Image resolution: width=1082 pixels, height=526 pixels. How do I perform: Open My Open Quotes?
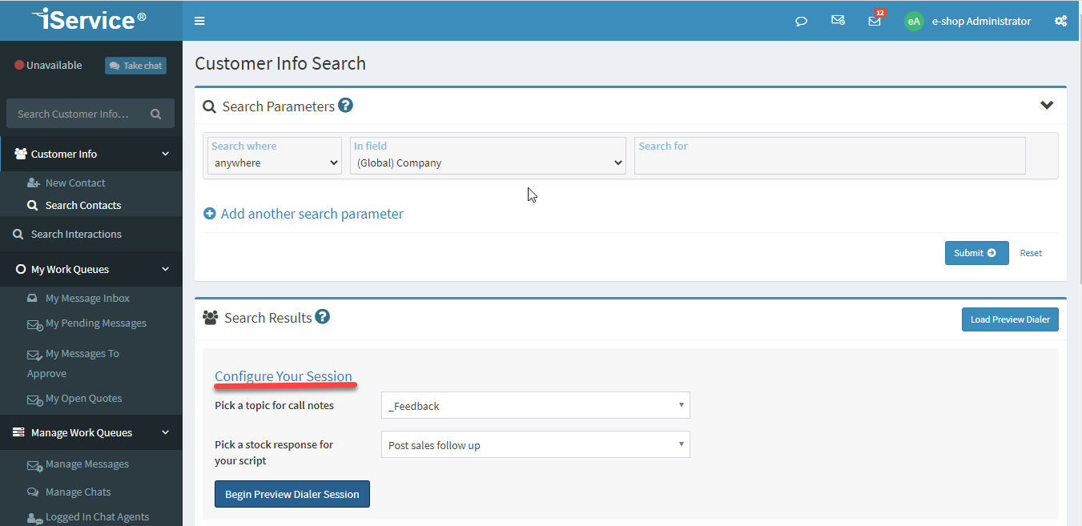84,398
